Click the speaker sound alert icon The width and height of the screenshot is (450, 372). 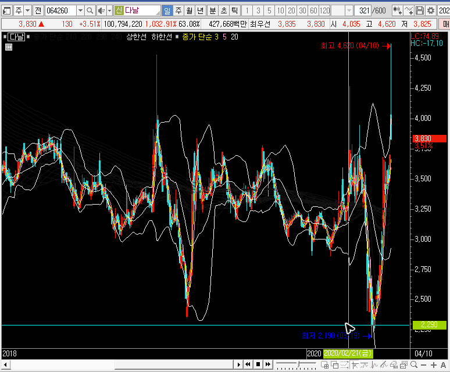point(101,11)
